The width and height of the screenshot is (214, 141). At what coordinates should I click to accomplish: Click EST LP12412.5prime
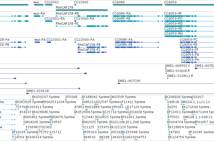click(133, 102)
